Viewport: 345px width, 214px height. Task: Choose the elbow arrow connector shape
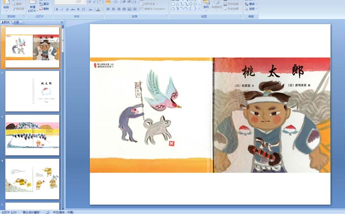[x=186, y=4]
